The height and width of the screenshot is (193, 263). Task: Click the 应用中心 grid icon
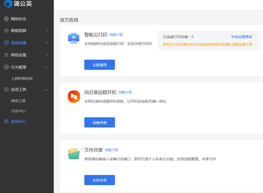[x=6, y=121]
